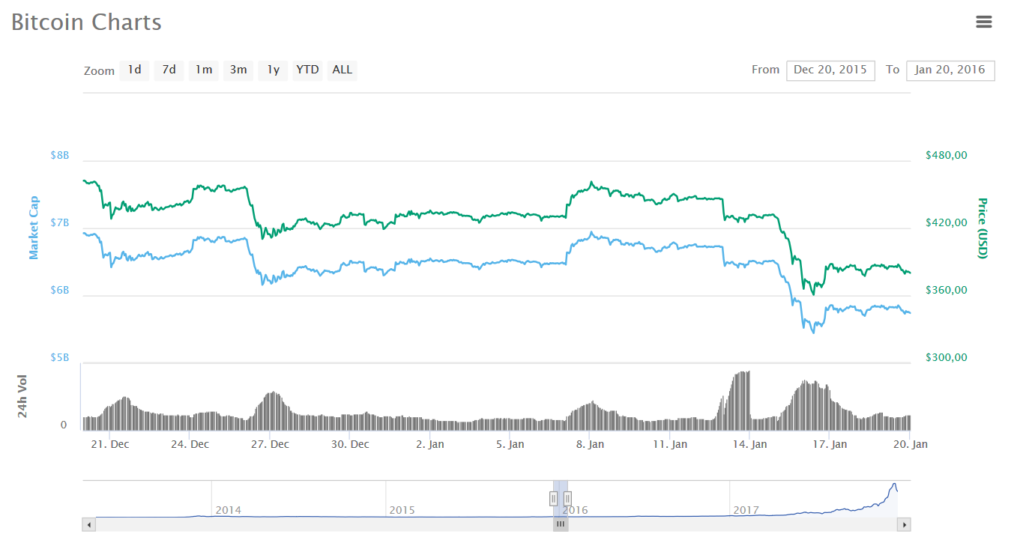Set zoom range to 3m
This screenshot has height=534, width=1011.
pos(238,70)
